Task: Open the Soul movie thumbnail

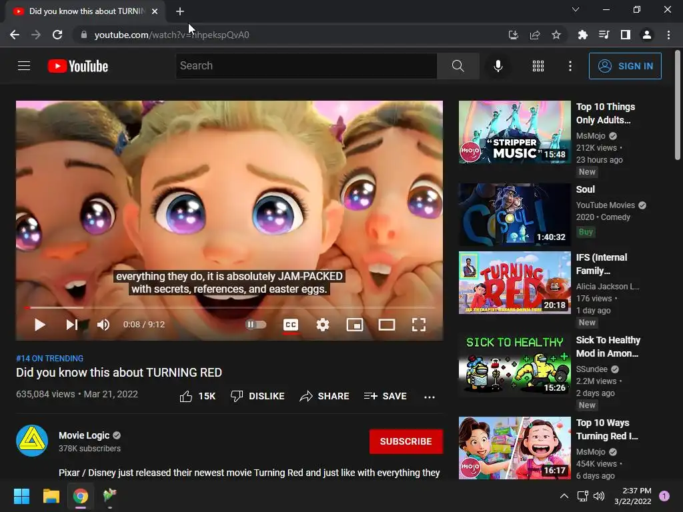Action: [514, 215]
